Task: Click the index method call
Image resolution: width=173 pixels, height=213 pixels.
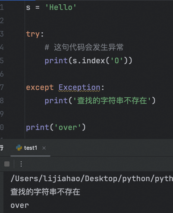Action: point(93,61)
